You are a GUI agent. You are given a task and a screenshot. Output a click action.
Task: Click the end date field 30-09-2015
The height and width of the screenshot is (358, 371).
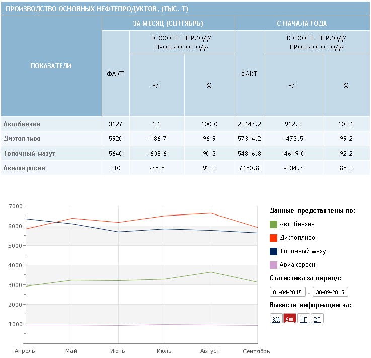coord(330,292)
